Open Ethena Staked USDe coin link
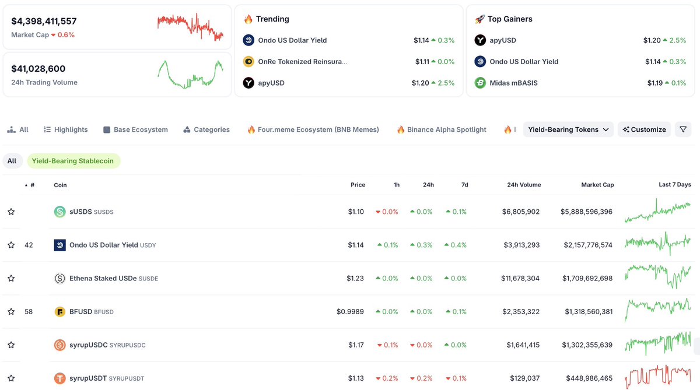Image resolution: width=700 pixels, height=390 pixels. pos(114,279)
